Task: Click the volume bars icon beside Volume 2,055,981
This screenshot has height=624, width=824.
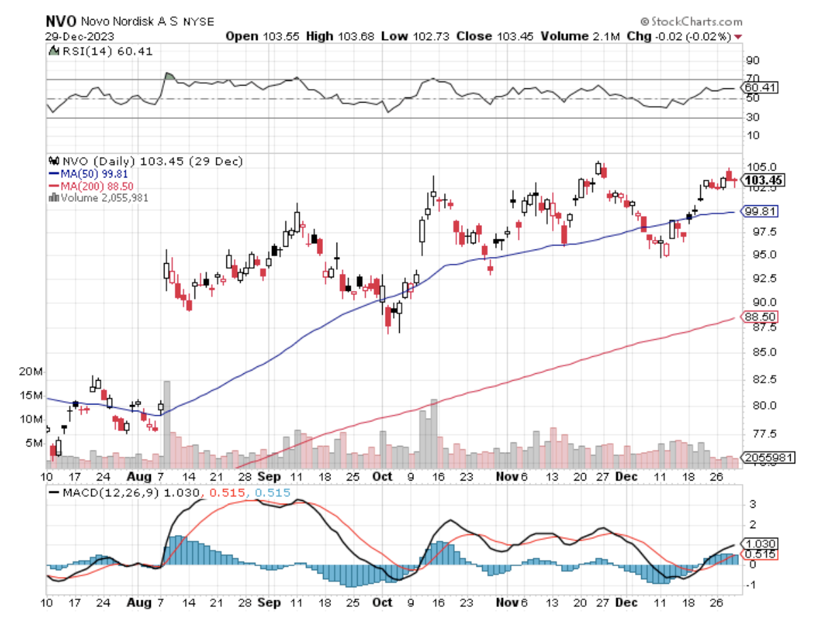Action: pos(54,198)
